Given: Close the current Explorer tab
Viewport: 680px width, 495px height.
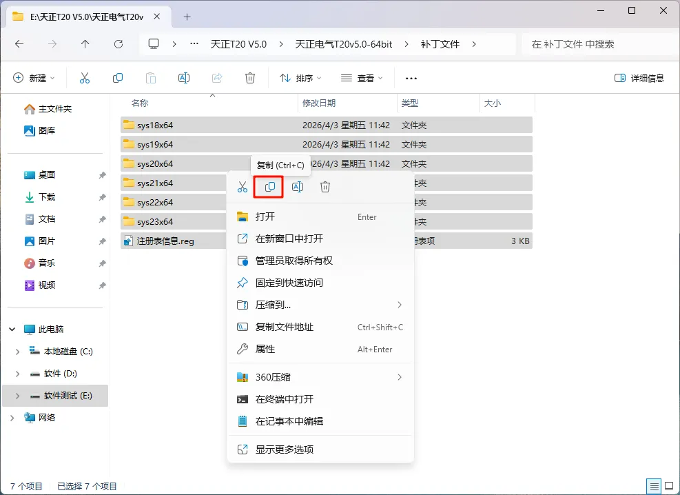Looking at the screenshot, I should [x=157, y=17].
